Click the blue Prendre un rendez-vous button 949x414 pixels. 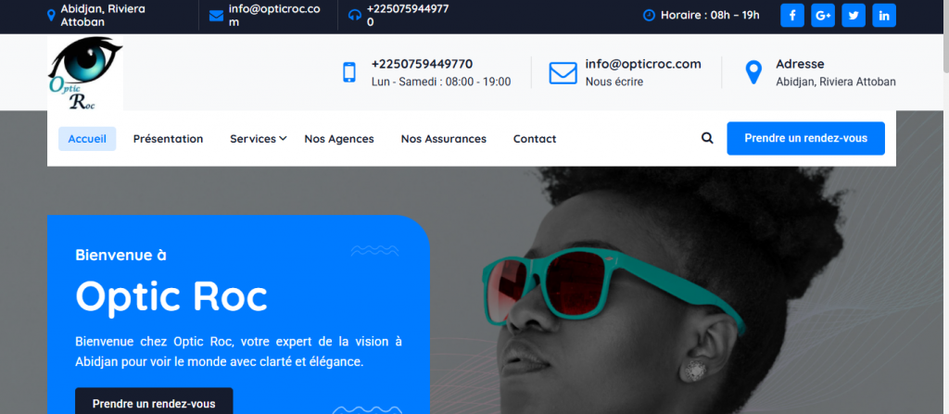[x=805, y=138]
